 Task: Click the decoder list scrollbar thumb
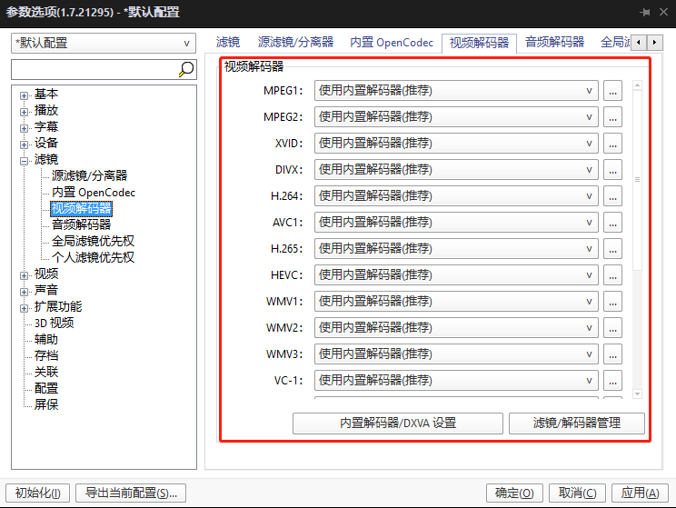[x=637, y=180]
